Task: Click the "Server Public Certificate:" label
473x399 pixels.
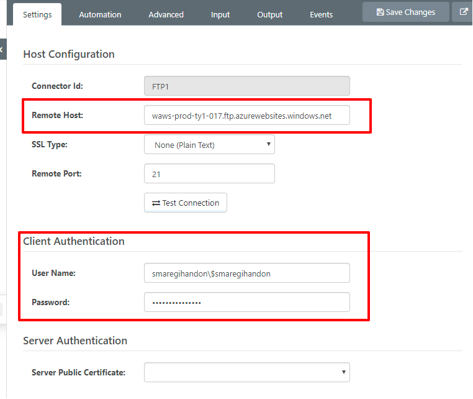Action: [78, 372]
